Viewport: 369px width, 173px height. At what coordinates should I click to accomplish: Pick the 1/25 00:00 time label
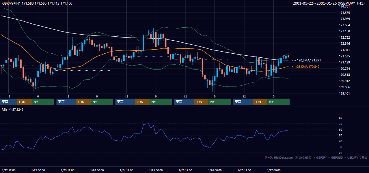click(156, 170)
